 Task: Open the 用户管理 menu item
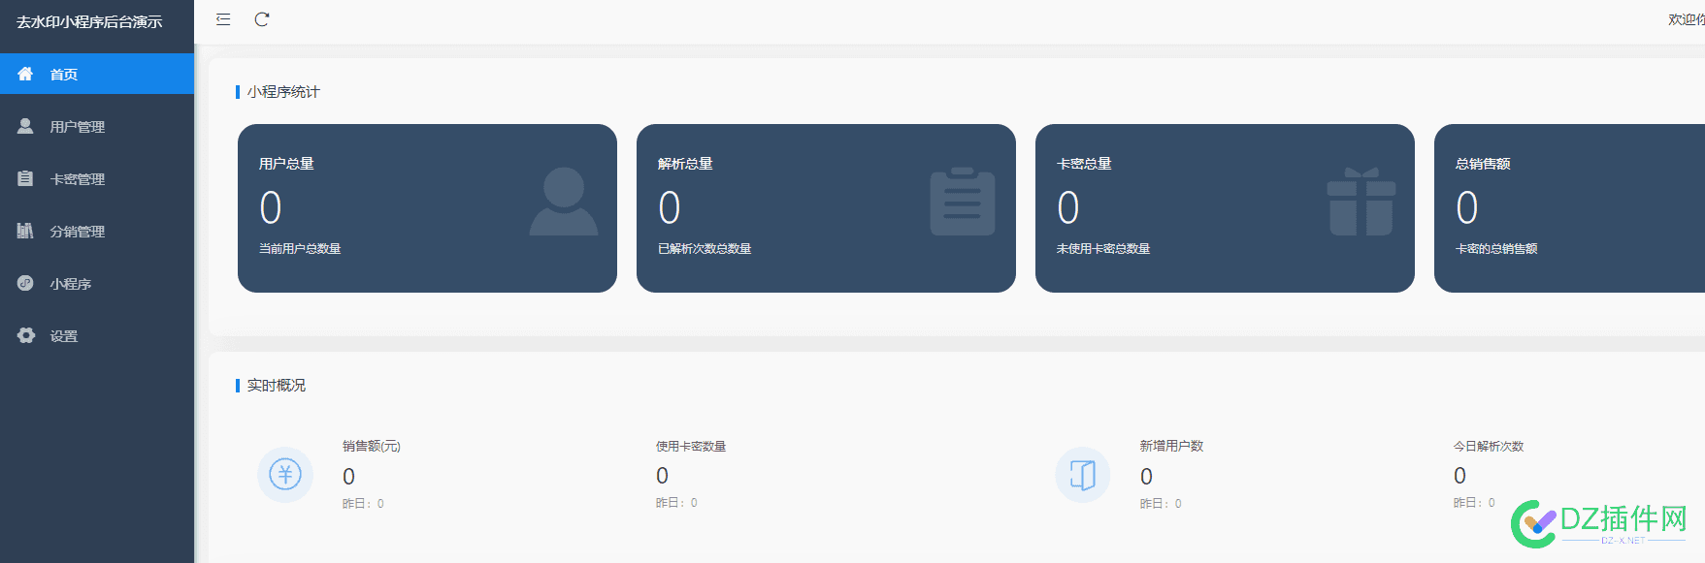coord(97,126)
